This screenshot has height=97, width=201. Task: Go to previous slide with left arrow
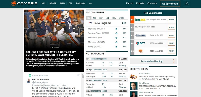click(27, 33)
